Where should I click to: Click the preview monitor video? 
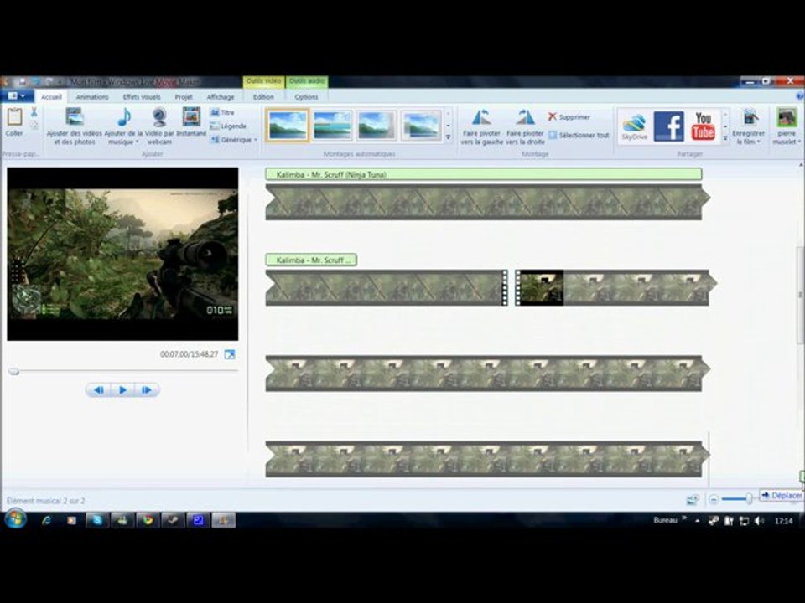pyautogui.click(x=122, y=254)
